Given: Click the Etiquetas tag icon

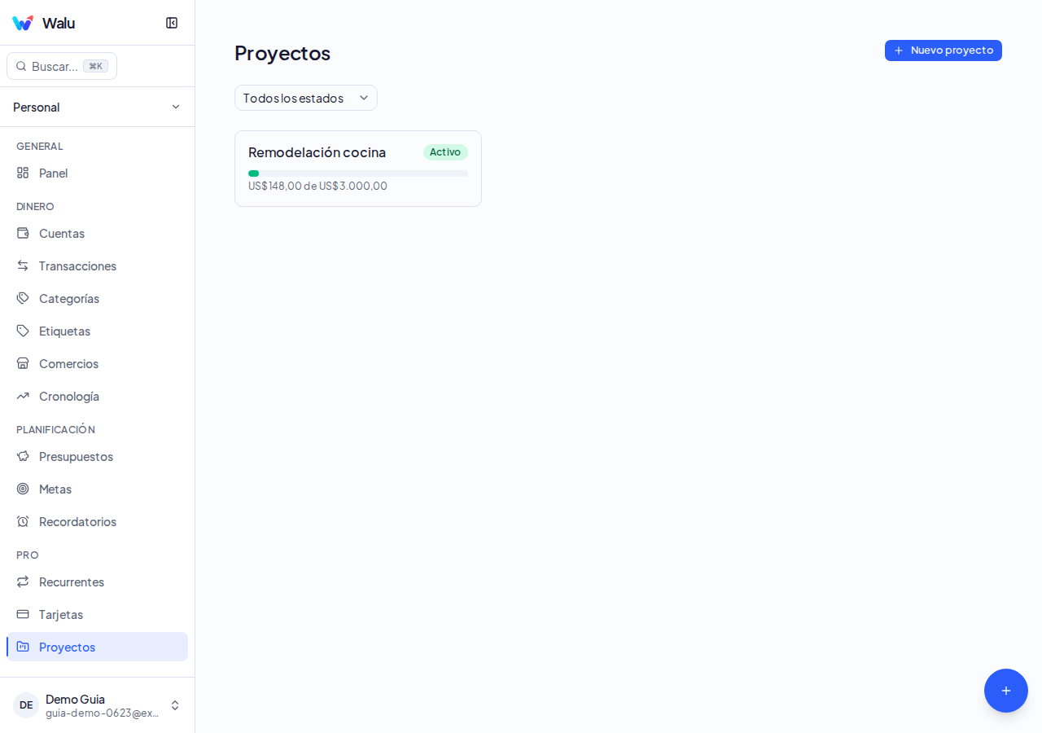Looking at the screenshot, I should (23, 331).
